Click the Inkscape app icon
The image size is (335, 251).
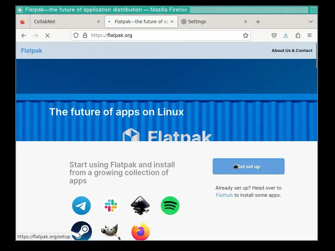(140, 205)
